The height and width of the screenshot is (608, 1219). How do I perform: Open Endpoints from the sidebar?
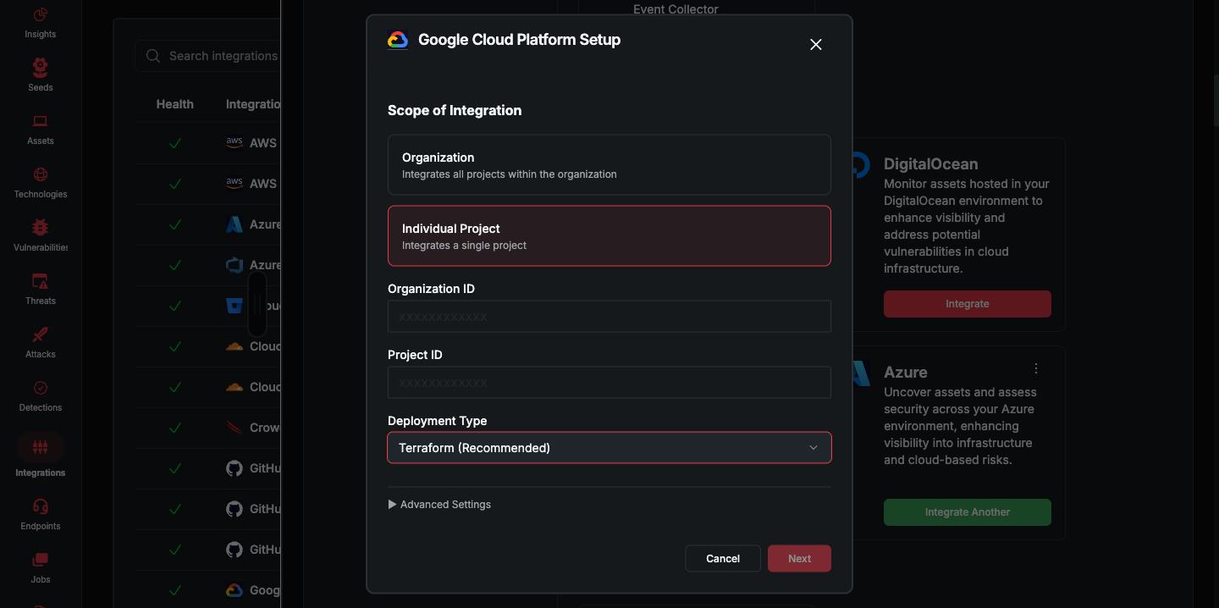tap(40, 514)
